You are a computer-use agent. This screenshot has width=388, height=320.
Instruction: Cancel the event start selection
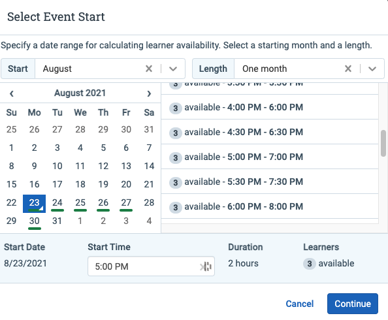coord(299,304)
